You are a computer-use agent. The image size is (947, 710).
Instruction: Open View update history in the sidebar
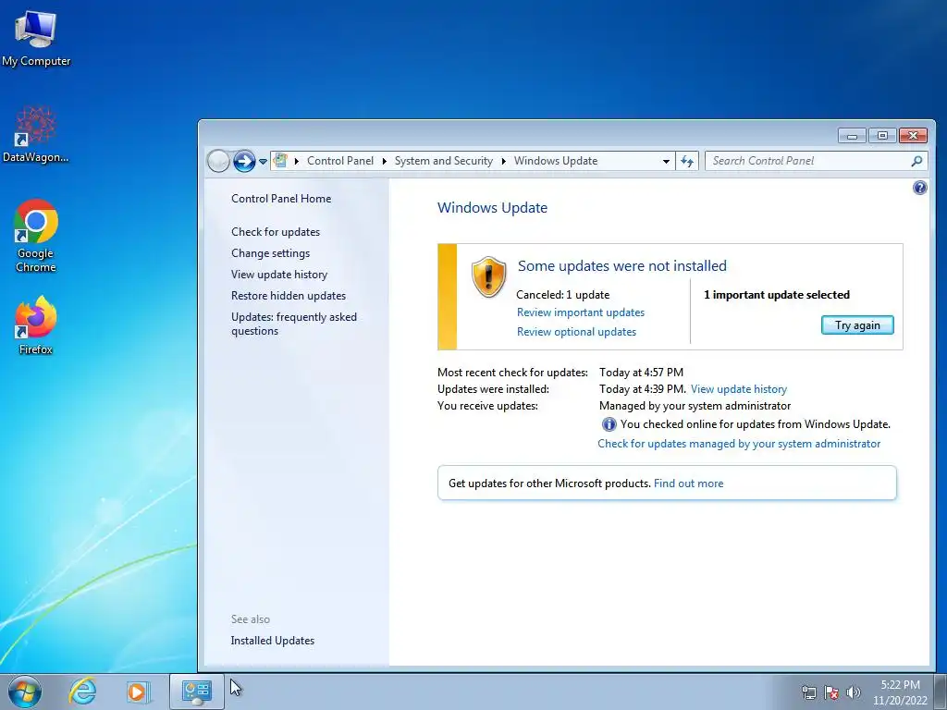click(279, 274)
